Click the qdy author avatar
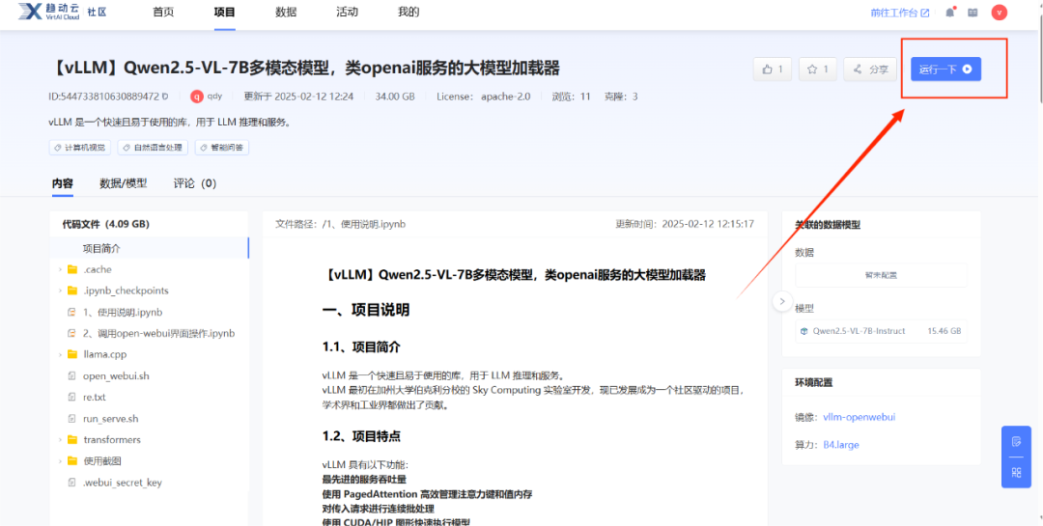1043x526 pixels. [x=196, y=97]
